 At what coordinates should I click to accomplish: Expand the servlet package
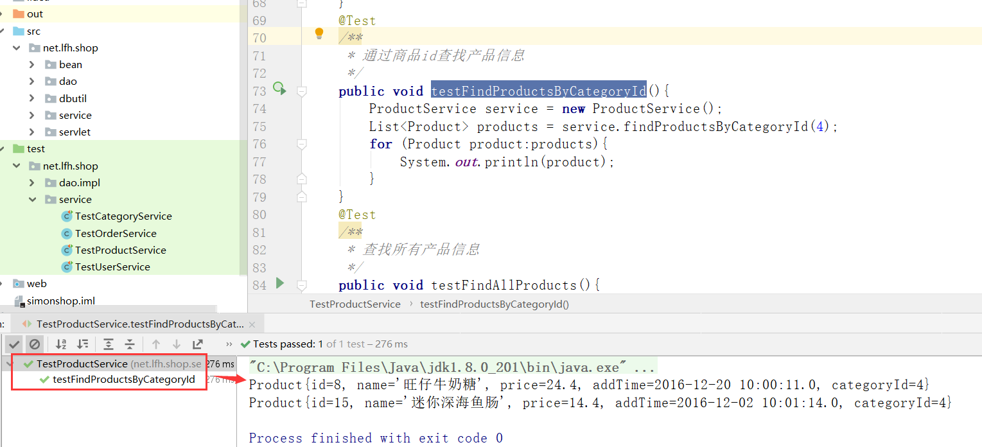[32, 132]
